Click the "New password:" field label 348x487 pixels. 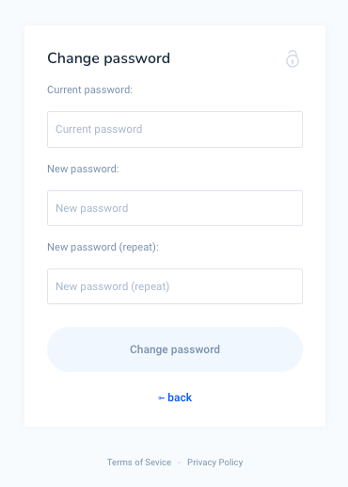tap(83, 169)
